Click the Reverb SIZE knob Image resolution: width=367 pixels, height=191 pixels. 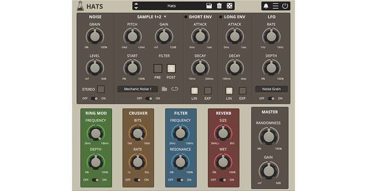click(x=223, y=133)
